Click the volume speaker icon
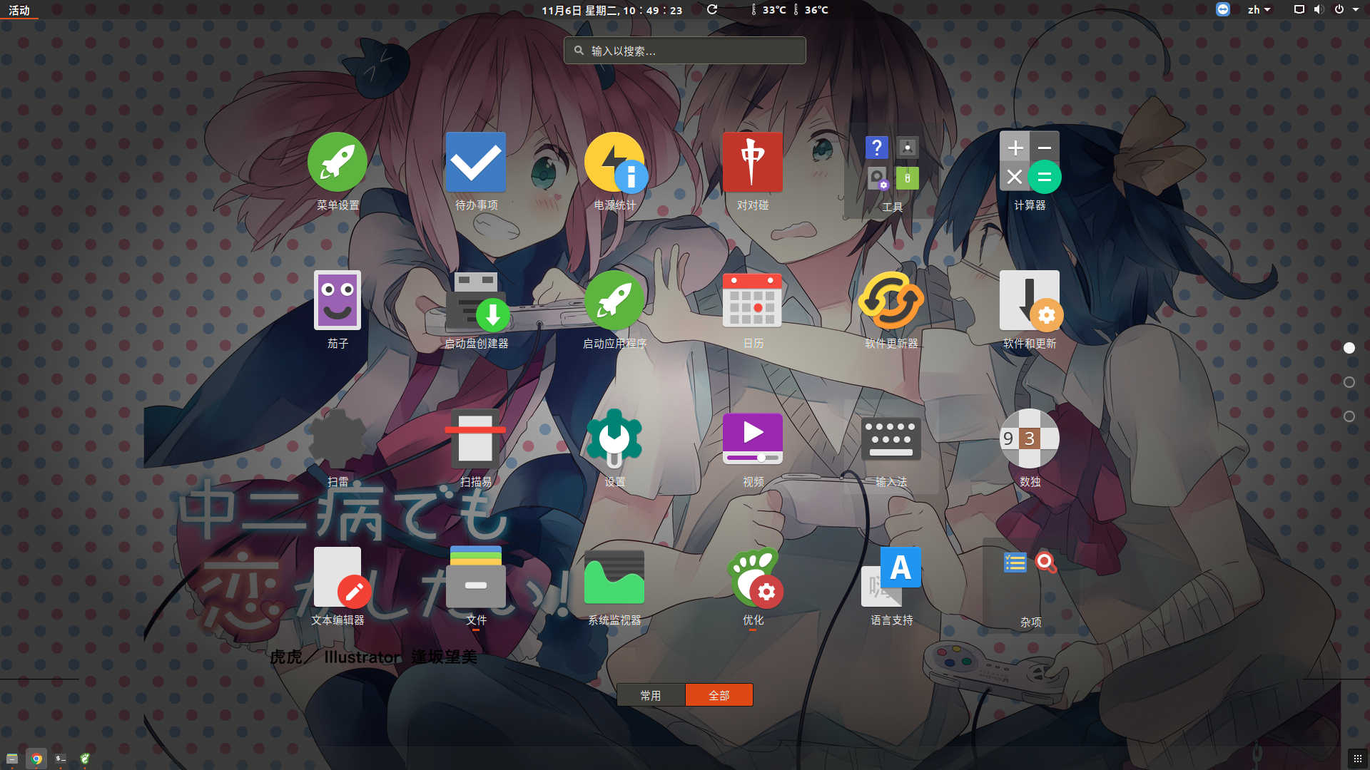1370x770 pixels. pos(1319,9)
